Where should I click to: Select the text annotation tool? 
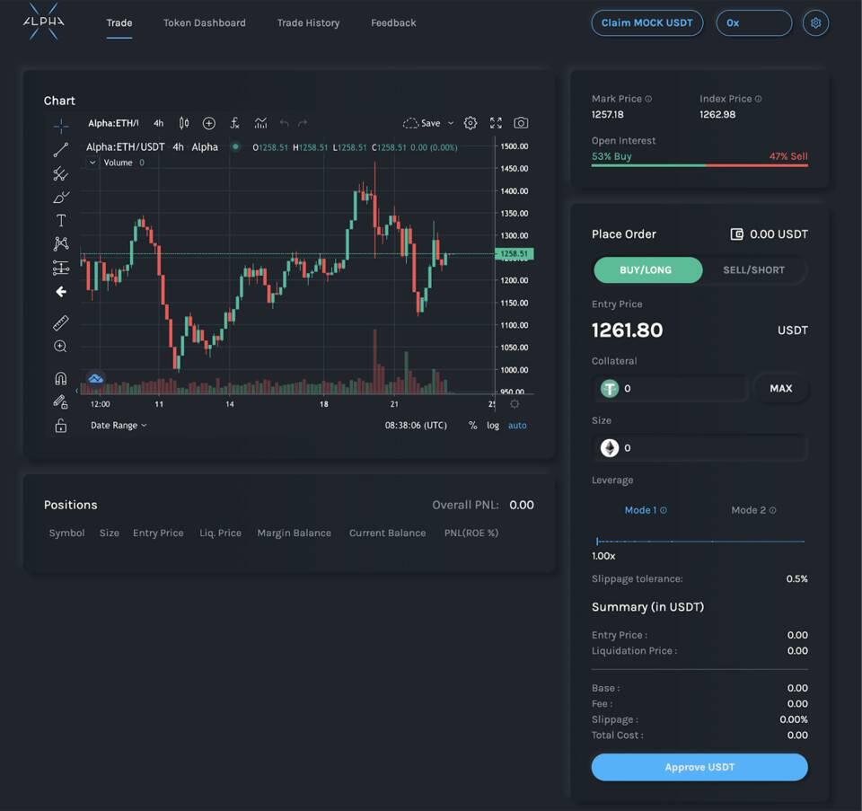point(61,220)
